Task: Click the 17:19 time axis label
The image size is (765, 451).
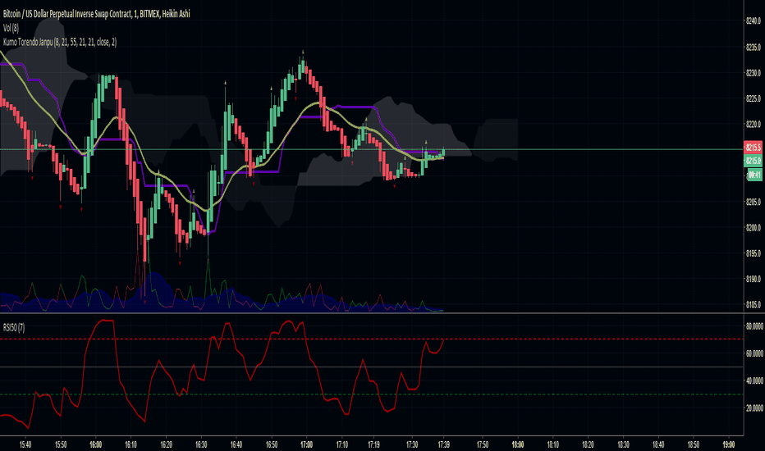Action: pos(373,444)
